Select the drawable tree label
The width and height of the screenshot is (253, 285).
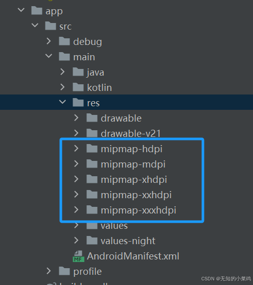click(x=121, y=118)
